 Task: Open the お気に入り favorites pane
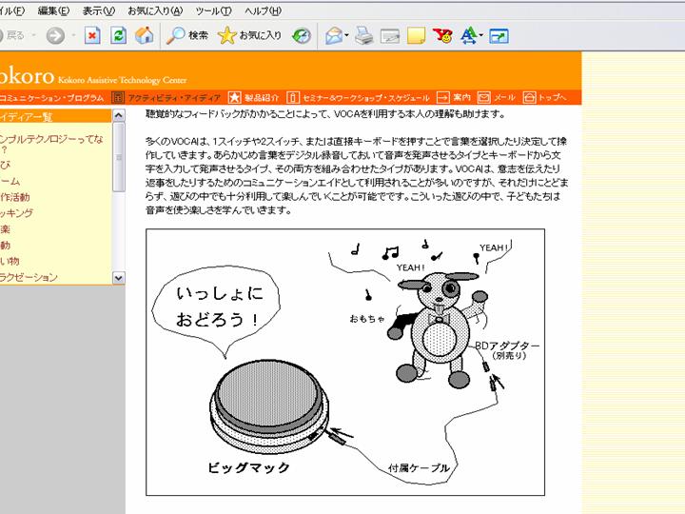click(249, 35)
